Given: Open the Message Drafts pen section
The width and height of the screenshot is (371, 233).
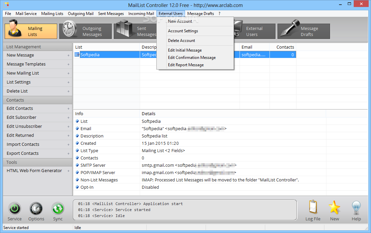Looking at the screenshot, I should [x=304, y=31].
